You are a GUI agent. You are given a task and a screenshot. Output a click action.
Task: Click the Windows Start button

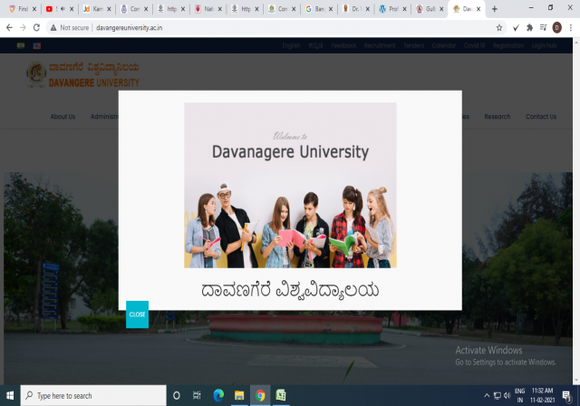pyautogui.click(x=10, y=396)
